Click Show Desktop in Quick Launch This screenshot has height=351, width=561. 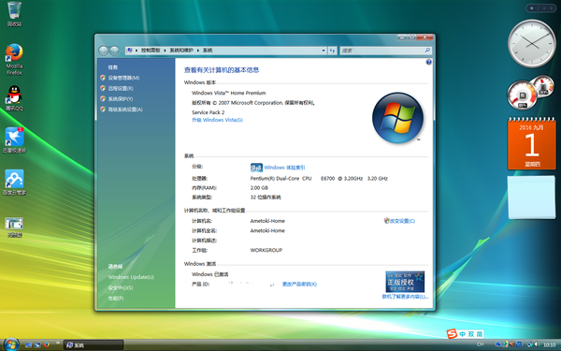(x=28, y=344)
